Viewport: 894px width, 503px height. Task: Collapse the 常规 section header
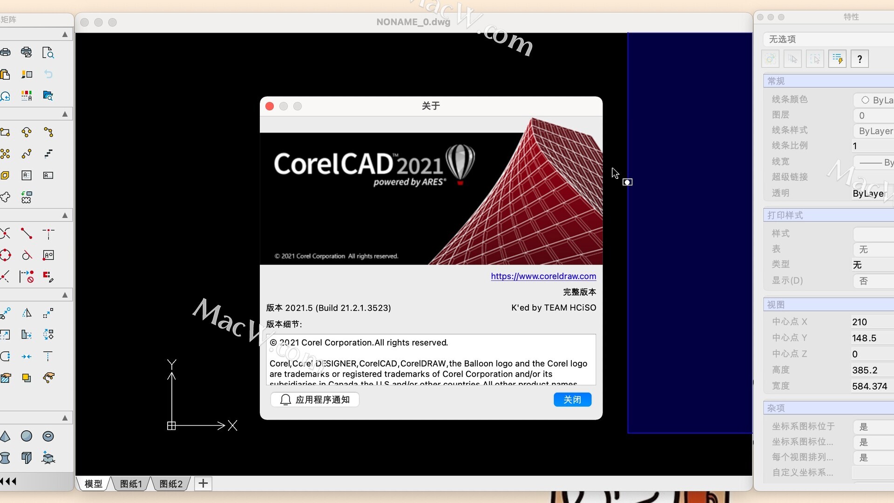pyautogui.click(x=829, y=81)
